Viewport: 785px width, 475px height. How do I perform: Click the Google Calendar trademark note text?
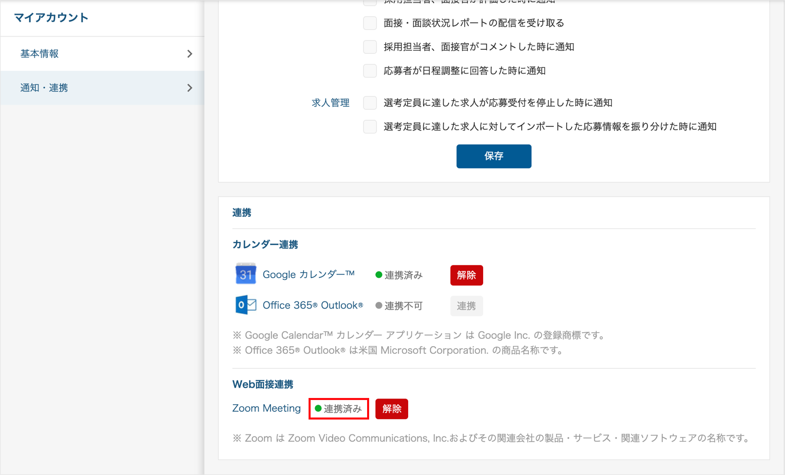tap(420, 335)
